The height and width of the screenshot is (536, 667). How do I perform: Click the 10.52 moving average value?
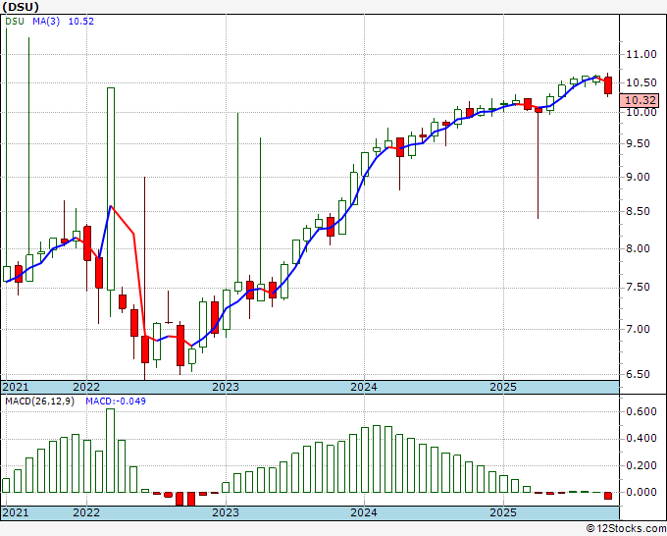[80, 22]
